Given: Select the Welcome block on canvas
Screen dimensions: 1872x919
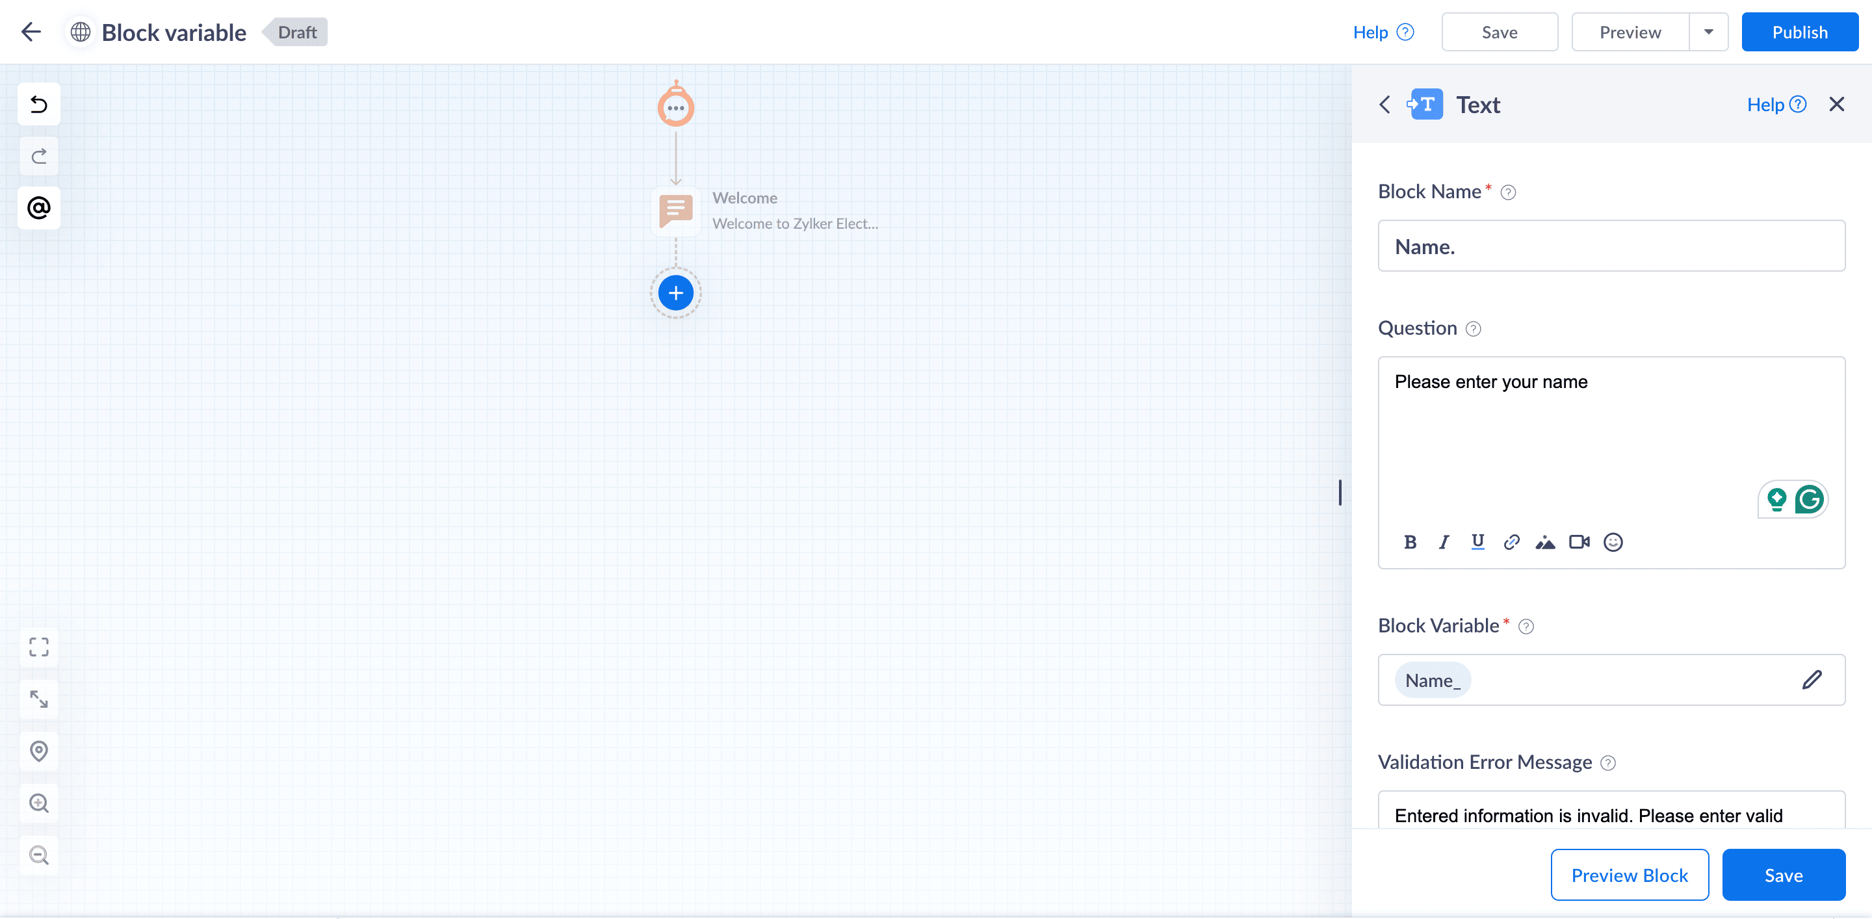Looking at the screenshot, I should 676,211.
